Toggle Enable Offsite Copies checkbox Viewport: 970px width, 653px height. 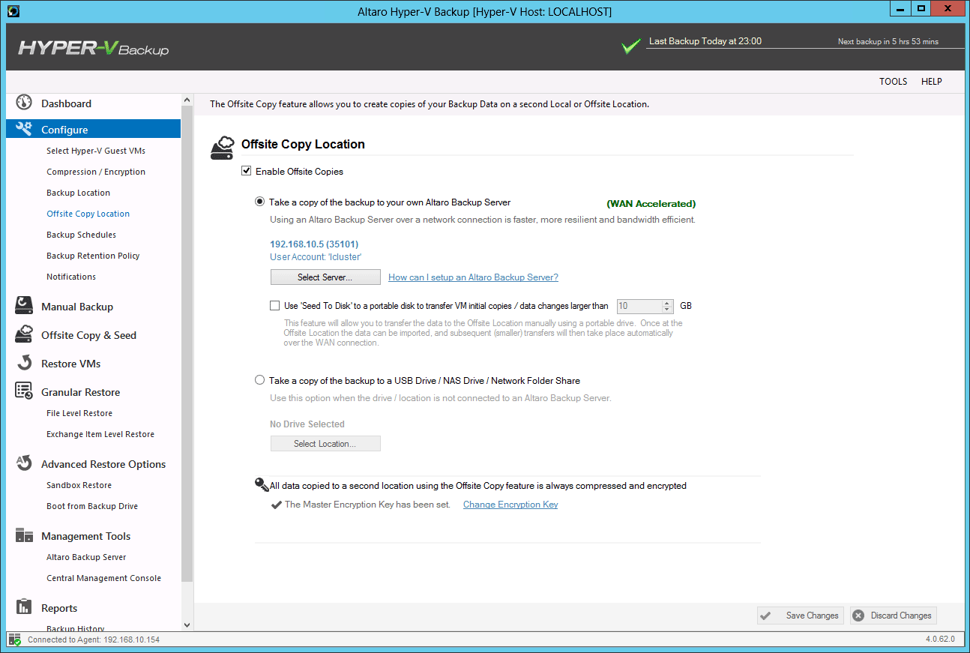(246, 171)
